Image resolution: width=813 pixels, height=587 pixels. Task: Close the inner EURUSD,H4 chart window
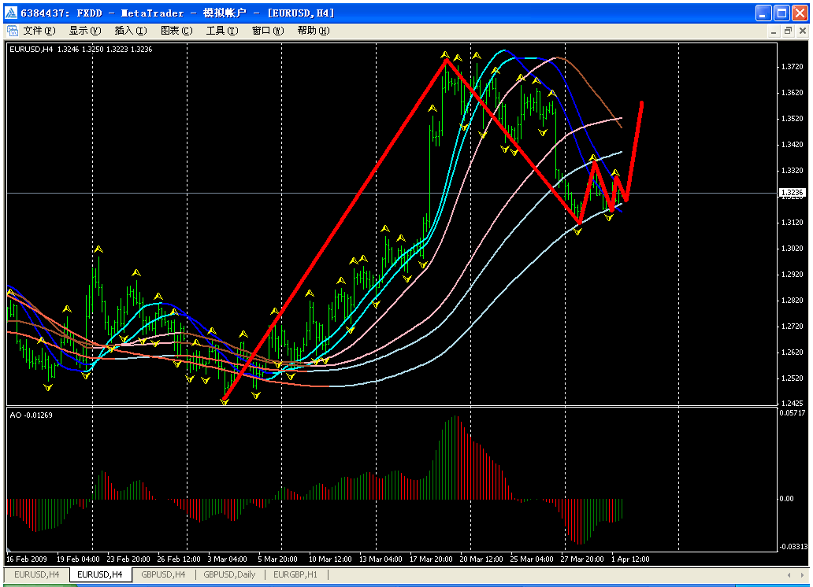coord(801,31)
